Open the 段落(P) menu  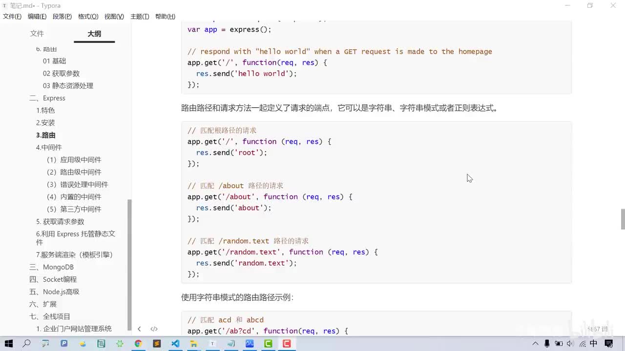coord(62,17)
